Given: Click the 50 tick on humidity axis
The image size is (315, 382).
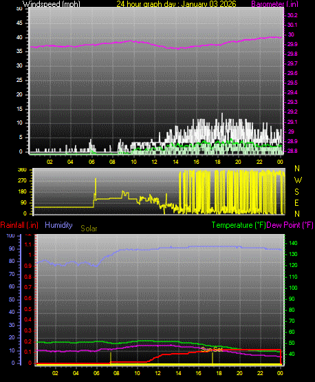Looking at the screenshot, I should 12,299.
